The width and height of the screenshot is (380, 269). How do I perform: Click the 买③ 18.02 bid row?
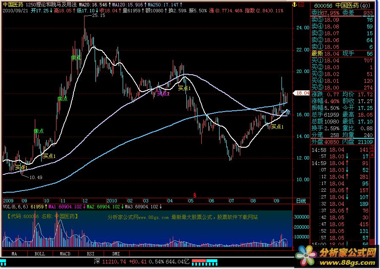342,74
